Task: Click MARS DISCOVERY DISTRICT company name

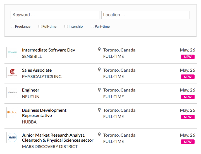Action: [50, 146]
